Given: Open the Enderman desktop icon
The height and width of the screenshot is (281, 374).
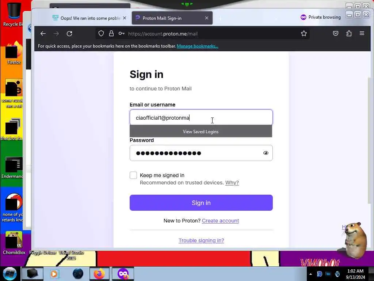Looking at the screenshot, I should (12, 167).
